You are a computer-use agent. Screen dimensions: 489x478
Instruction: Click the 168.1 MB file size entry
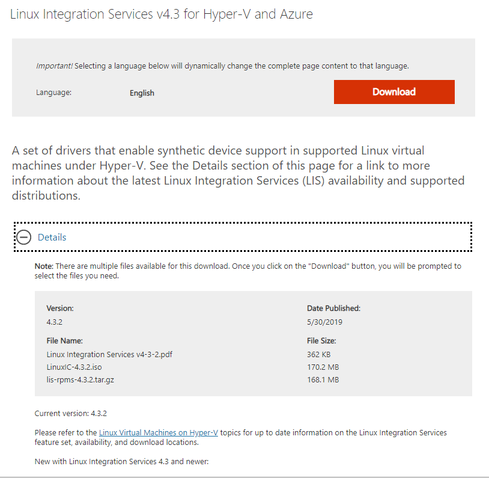pos(323,379)
